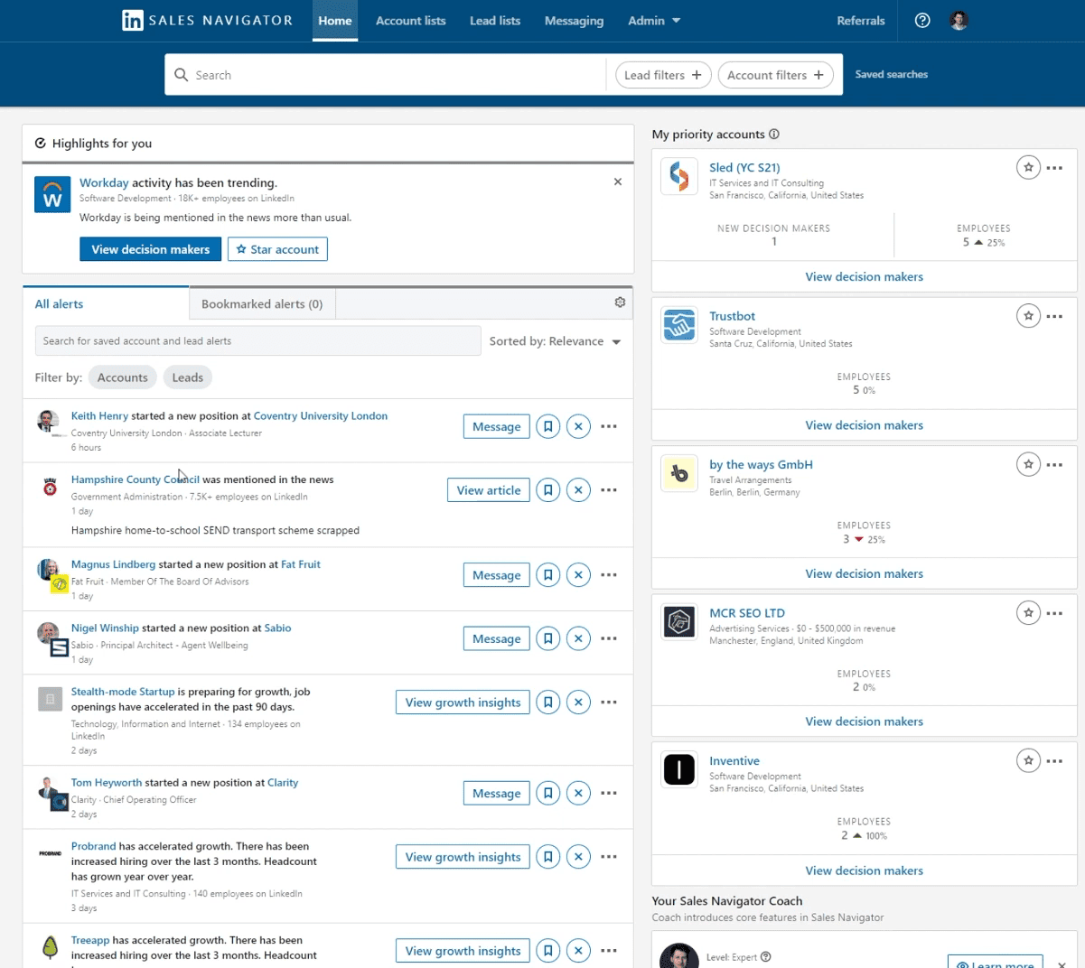Add Account filters to search
This screenshot has height=968, width=1085.
click(775, 75)
